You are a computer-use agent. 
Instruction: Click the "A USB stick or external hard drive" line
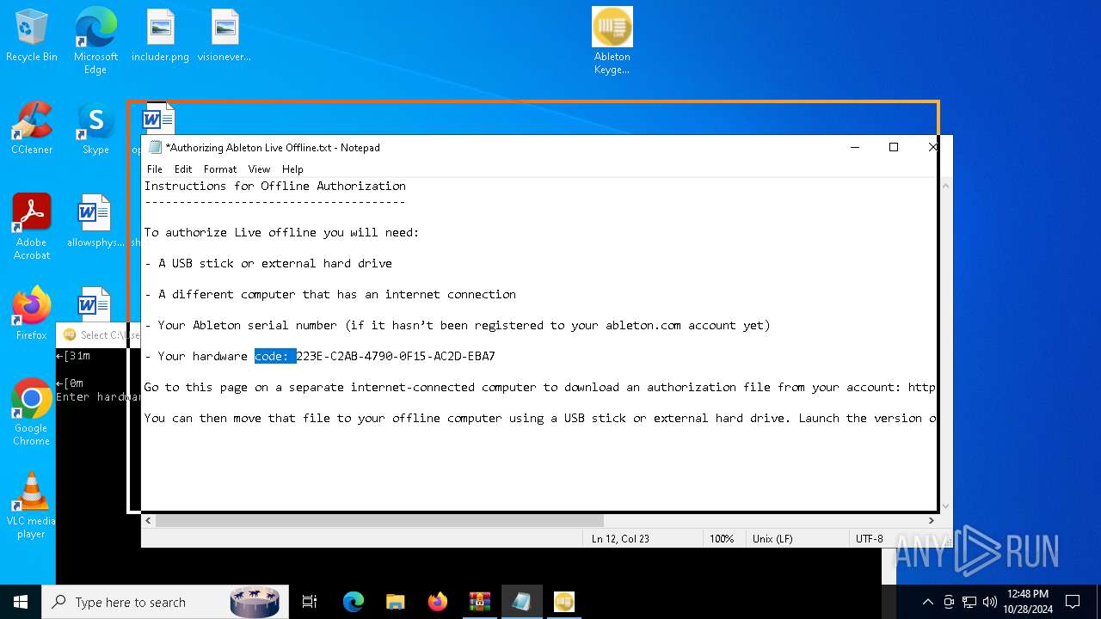coord(268,263)
